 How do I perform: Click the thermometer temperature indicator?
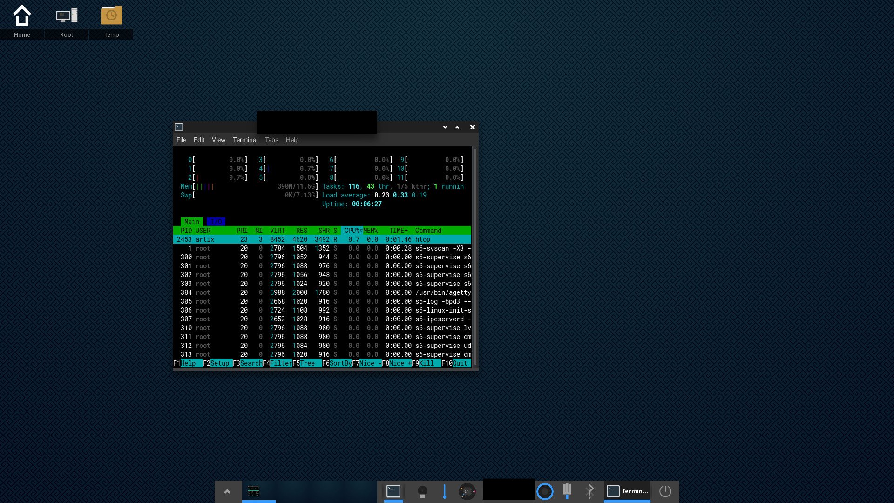445,491
